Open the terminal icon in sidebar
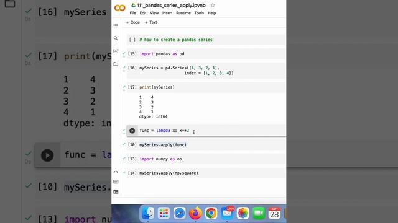Viewport: 398px width, 223px height. (x=116, y=191)
